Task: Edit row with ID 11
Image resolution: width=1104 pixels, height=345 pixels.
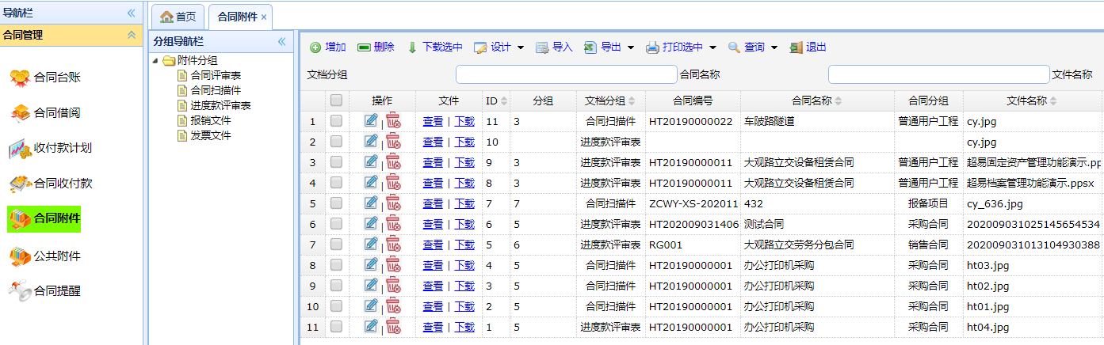Action: 371,120
